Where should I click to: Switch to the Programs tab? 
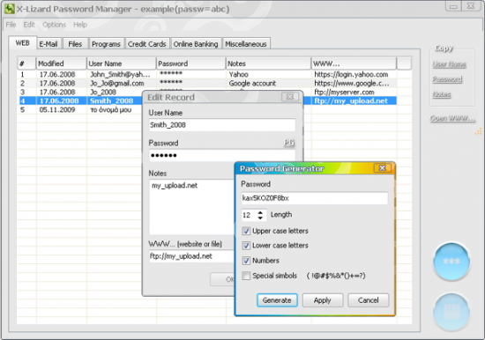tap(106, 44)
